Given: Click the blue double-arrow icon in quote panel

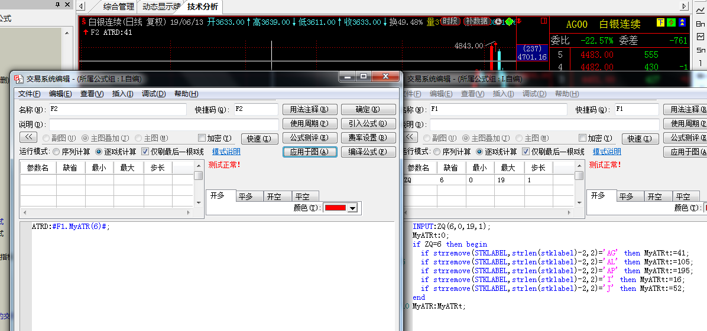Looking at the screenshot, I should coord(682,22).
